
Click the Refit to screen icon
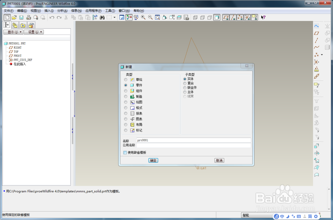[x=158, y=17]
